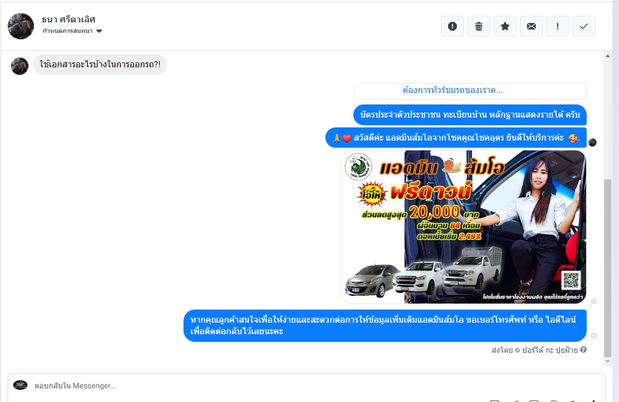This screenshot has width=619, height=402.
Task: Click the small sender avatar beside the incoming message
Action: [20, 66]
